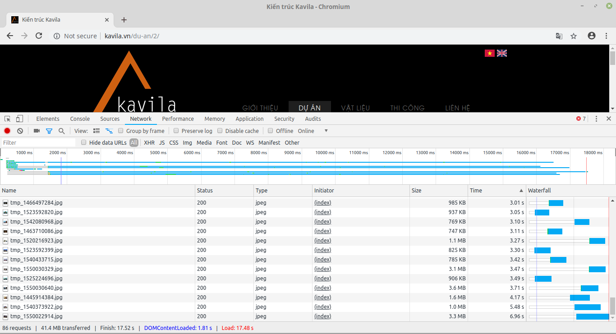Open initiator link of tmp_1466497284.jpg
This screenshot has width=616, height=334.
pyautogui.click(x=323, y=203)
